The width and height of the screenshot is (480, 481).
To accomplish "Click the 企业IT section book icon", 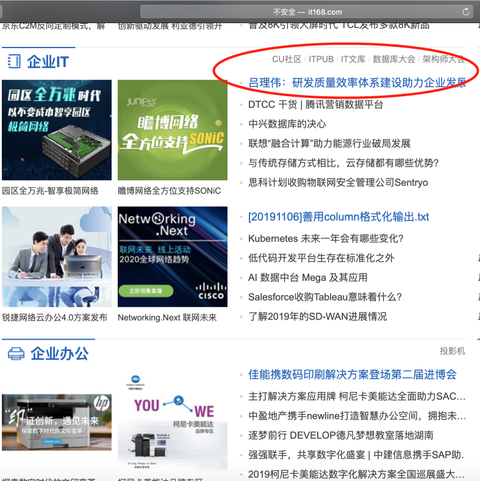I will tap(14, 61).
